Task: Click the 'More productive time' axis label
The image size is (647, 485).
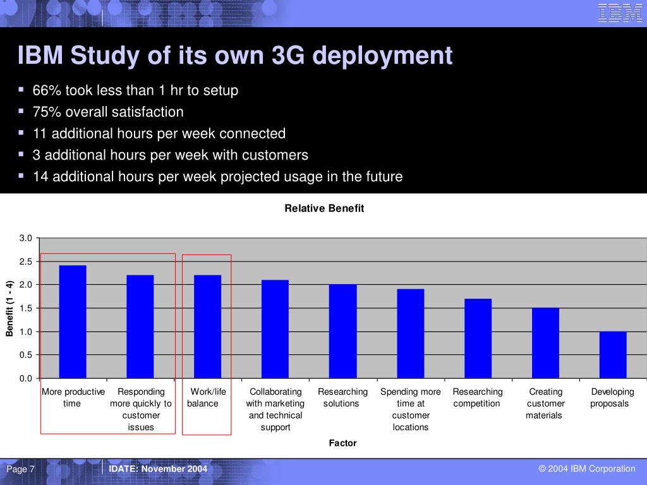Action: click(x=73, y=398)
